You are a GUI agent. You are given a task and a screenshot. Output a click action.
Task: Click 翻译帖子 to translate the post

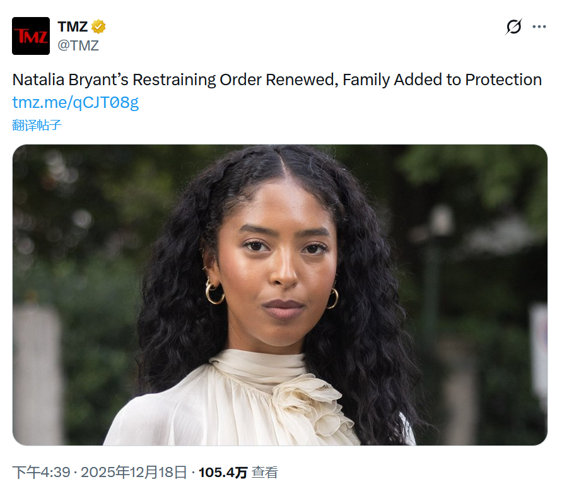37,125
